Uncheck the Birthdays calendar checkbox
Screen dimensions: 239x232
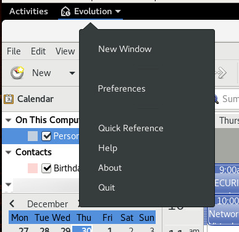coord(46,168)
